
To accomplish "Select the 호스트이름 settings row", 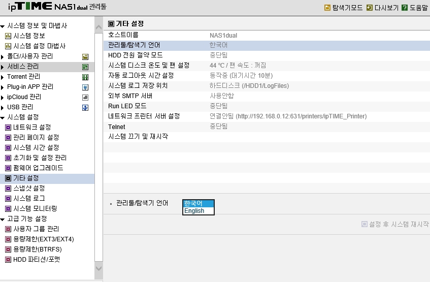I will point(267,36).
